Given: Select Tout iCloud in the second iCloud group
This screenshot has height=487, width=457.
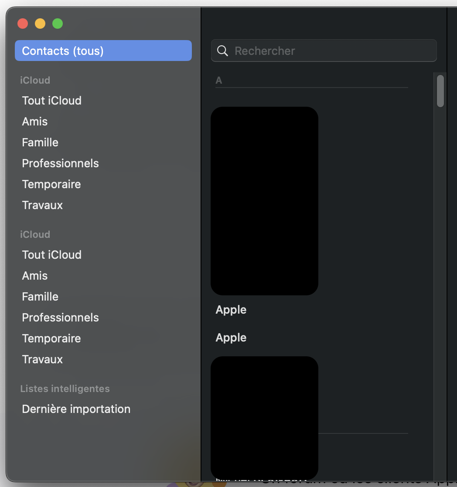Looking at the screenshot, I should click(x=52, y=255).
